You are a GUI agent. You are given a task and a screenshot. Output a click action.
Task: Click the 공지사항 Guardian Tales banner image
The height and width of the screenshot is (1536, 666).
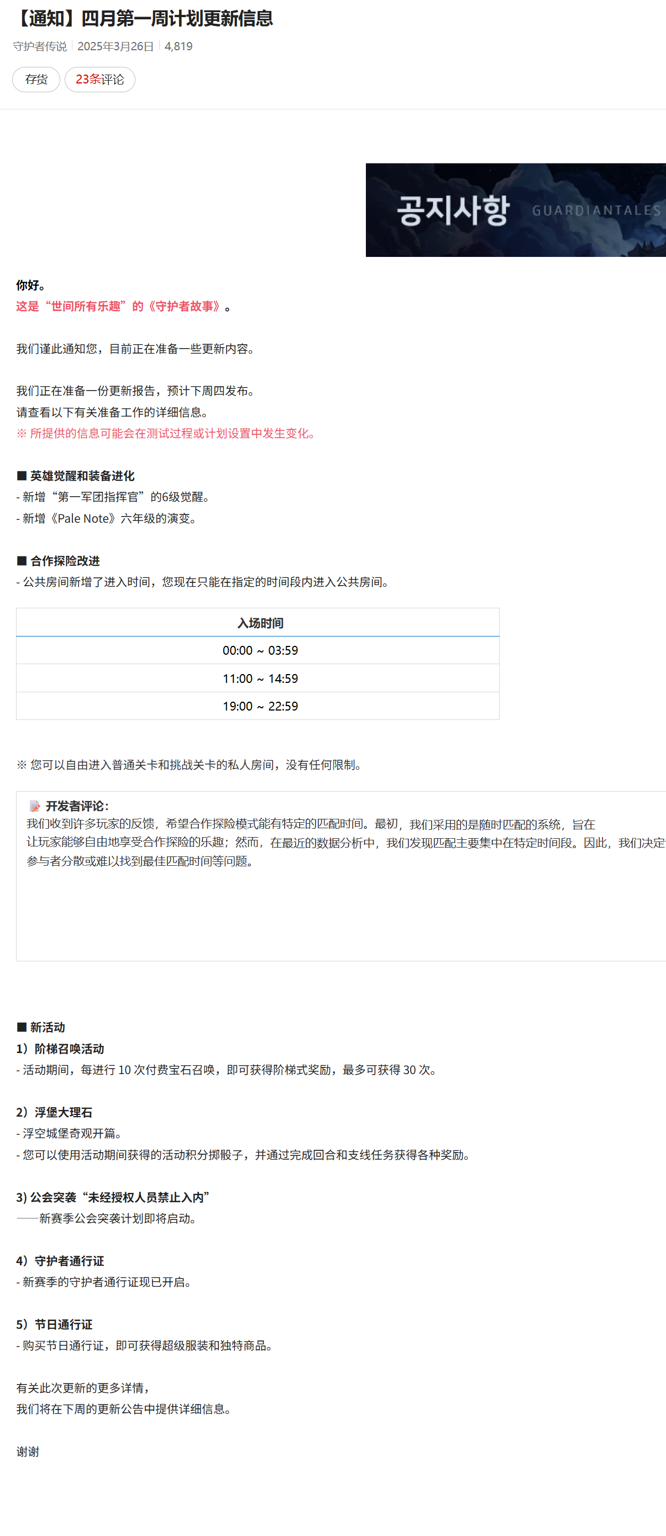[515, 210]
